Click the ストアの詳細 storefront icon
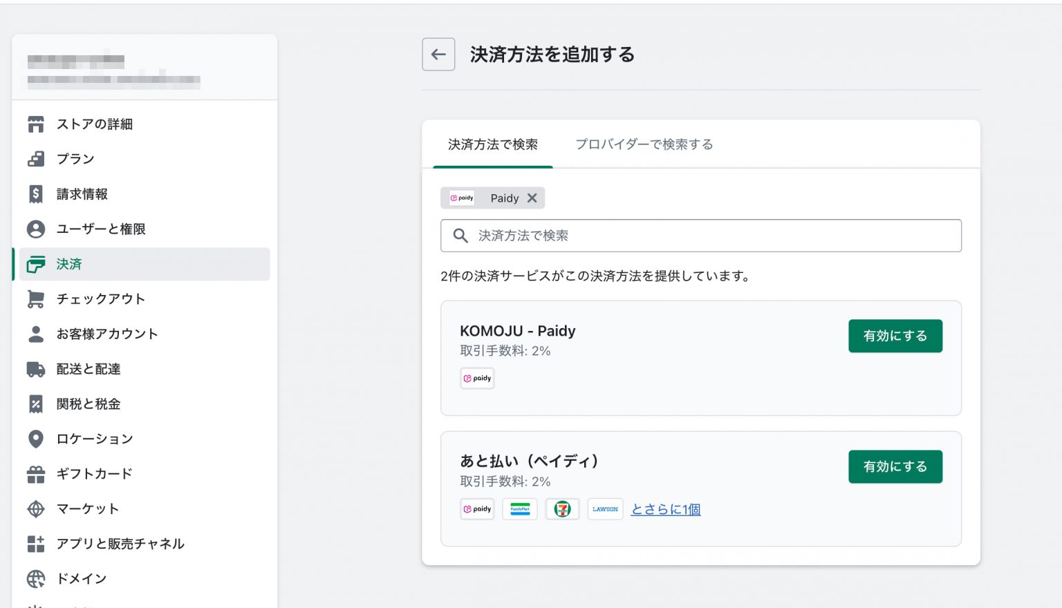This screenshot has width=1062, height=608. pos(36,124)
